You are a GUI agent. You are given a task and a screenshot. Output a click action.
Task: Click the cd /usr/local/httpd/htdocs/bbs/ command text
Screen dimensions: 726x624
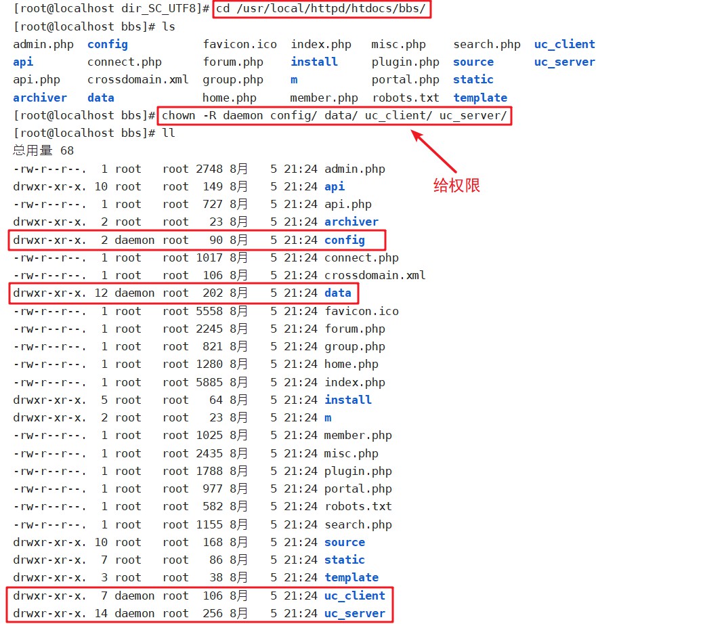(x=321, y=9)
